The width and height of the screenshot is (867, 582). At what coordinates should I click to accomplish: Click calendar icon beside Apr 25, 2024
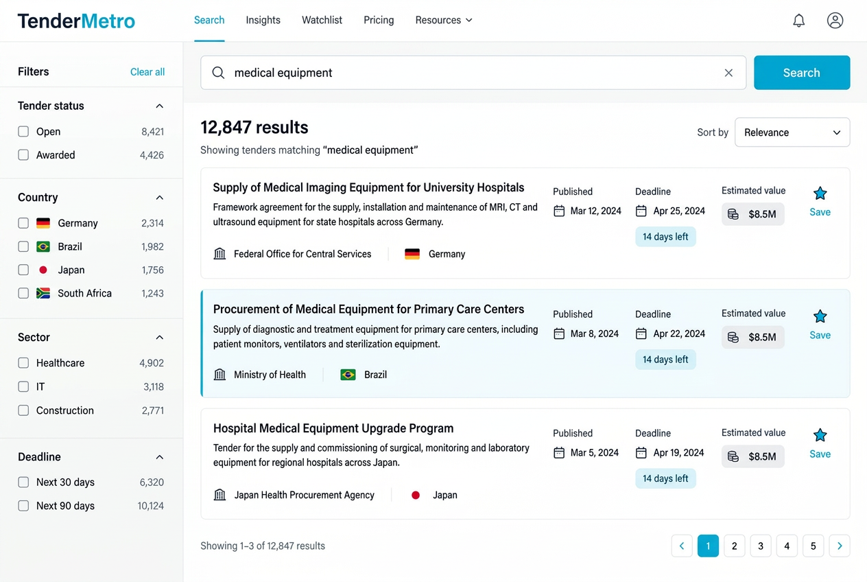point(641,211)
